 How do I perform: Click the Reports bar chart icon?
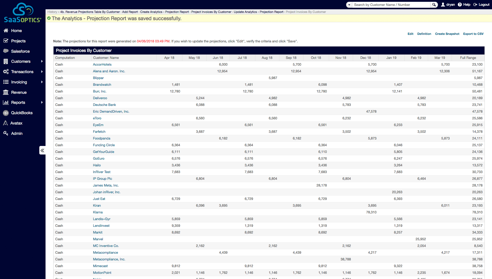pyautogui.click(x=6, y=102)
